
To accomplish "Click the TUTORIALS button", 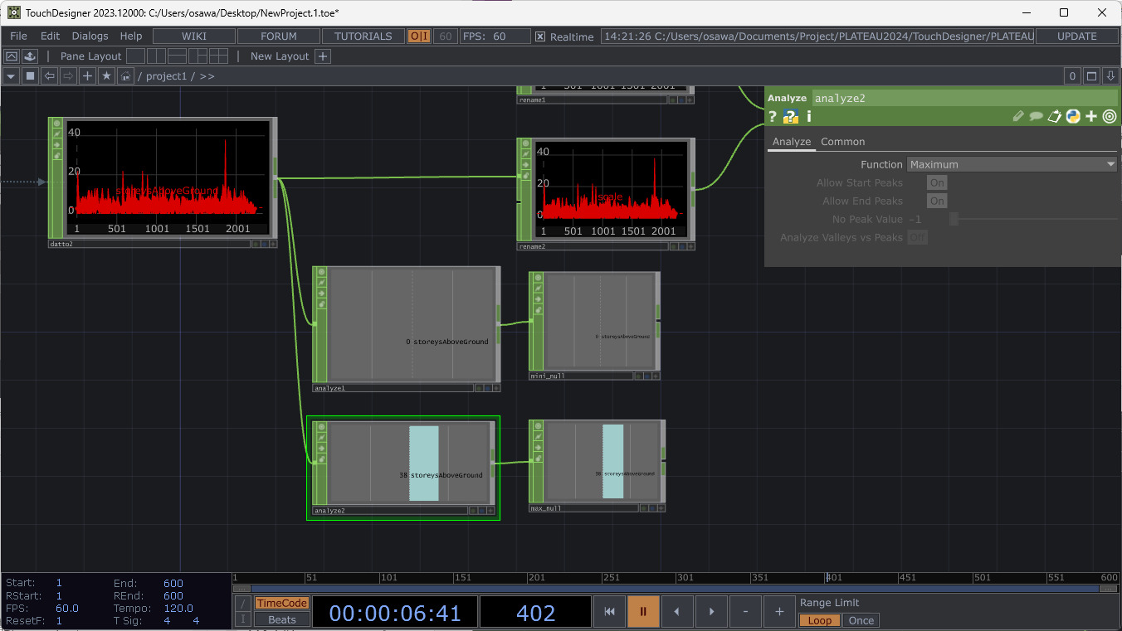I will (x=363, y=36).
